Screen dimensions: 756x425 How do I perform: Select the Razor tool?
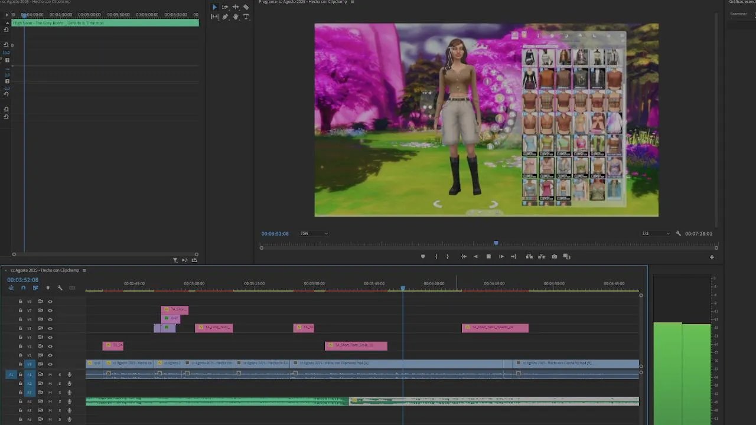[x=246, y=7]
